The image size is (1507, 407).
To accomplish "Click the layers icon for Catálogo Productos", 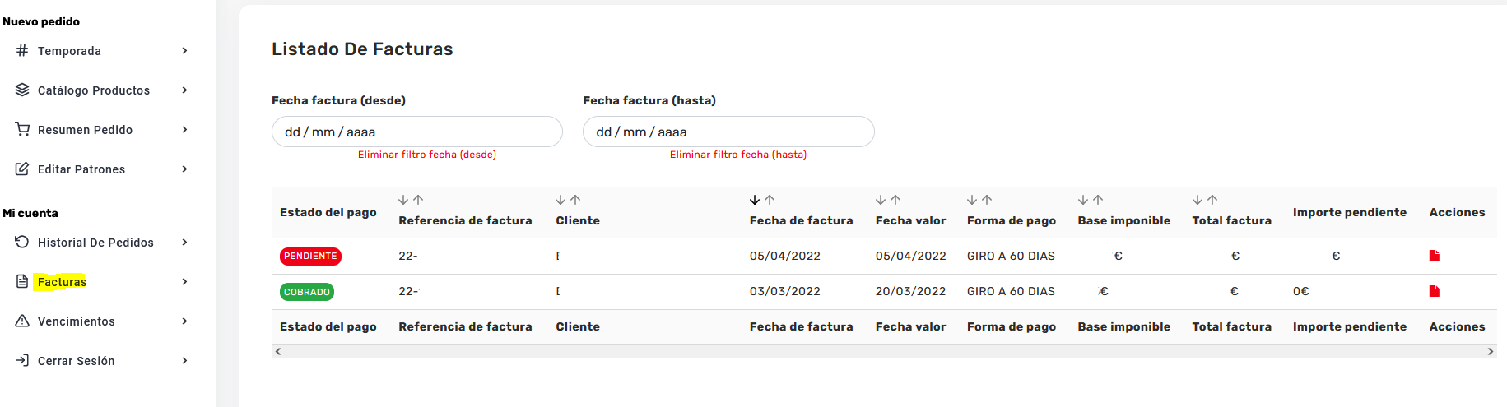I will point(22,90).
